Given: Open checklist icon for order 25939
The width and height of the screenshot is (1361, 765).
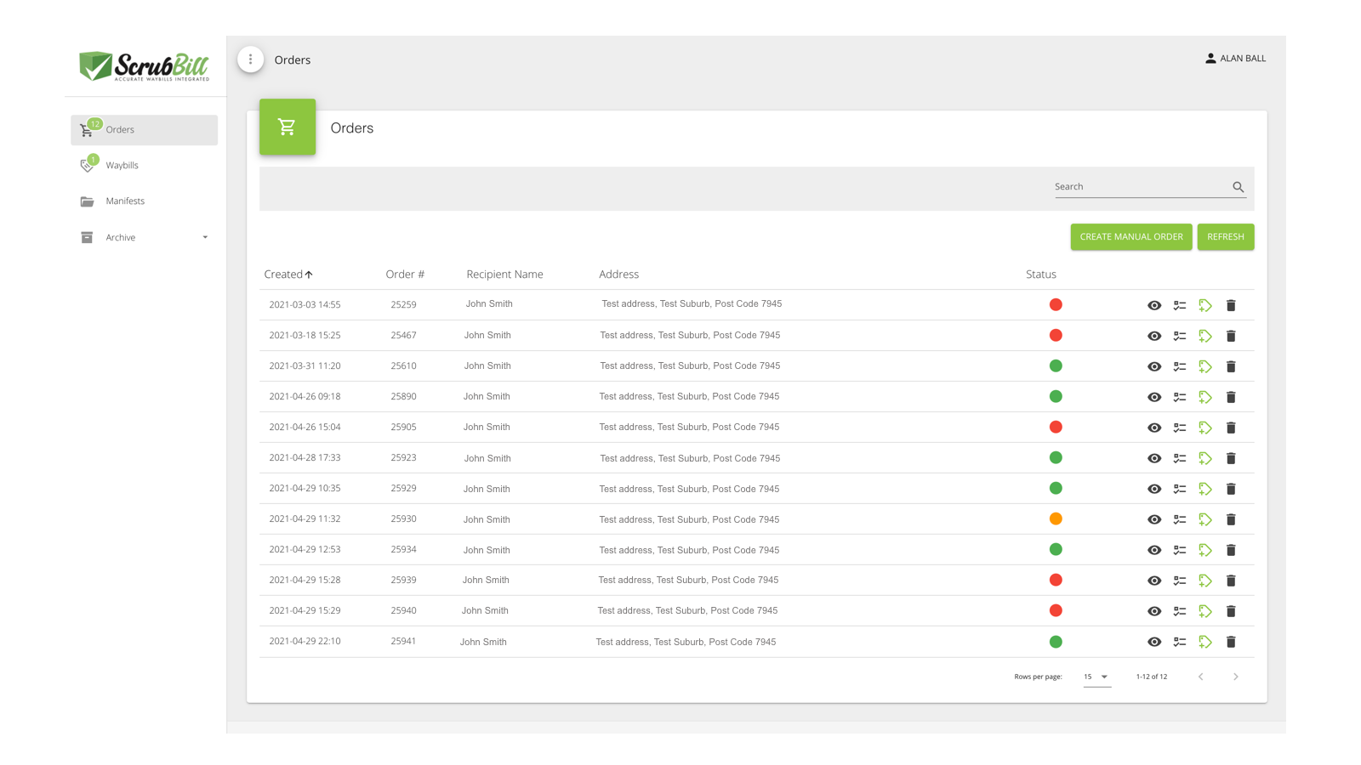Looking at the screenshot, I should (1180, 581).
